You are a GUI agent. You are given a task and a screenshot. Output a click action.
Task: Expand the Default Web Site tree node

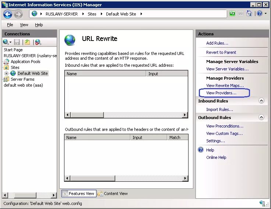6,73
